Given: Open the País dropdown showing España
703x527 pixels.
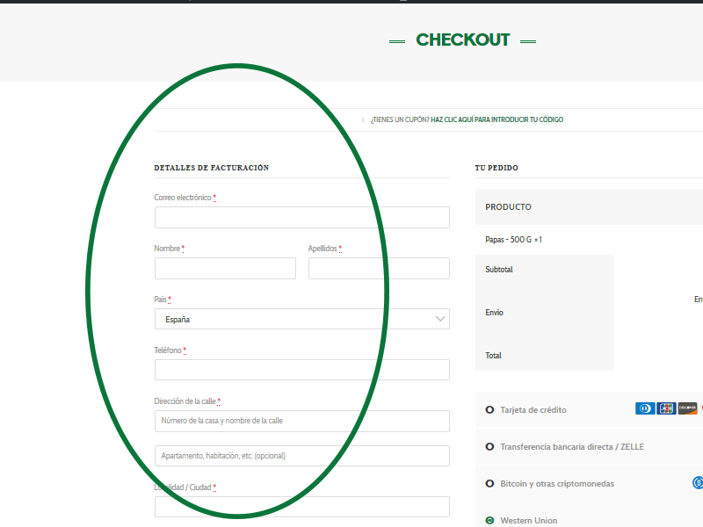Looking at the screenshot, I should tap(301, 319).
